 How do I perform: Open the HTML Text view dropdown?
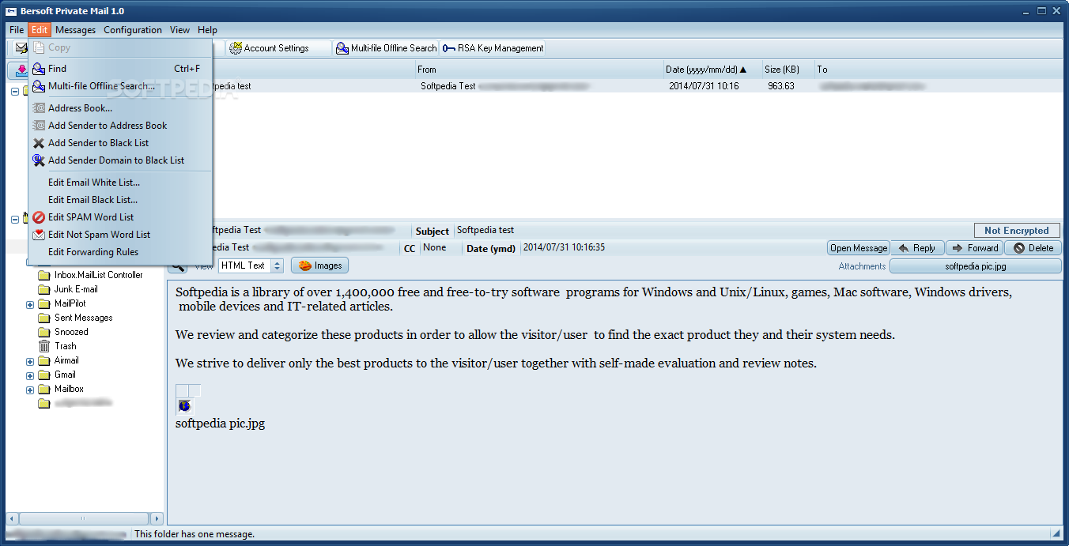click(277, 265)
